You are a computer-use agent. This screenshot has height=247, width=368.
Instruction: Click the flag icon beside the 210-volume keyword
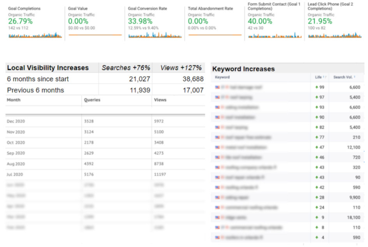pos(217,137)
